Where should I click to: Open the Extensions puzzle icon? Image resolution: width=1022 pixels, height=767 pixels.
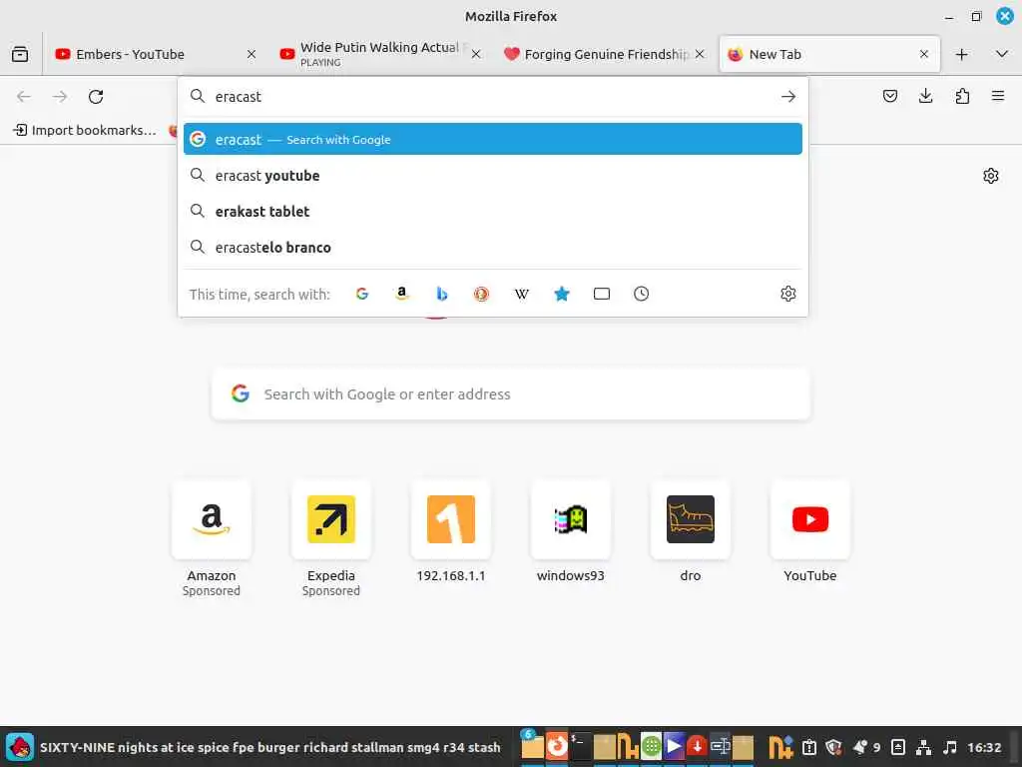[962, 97]
